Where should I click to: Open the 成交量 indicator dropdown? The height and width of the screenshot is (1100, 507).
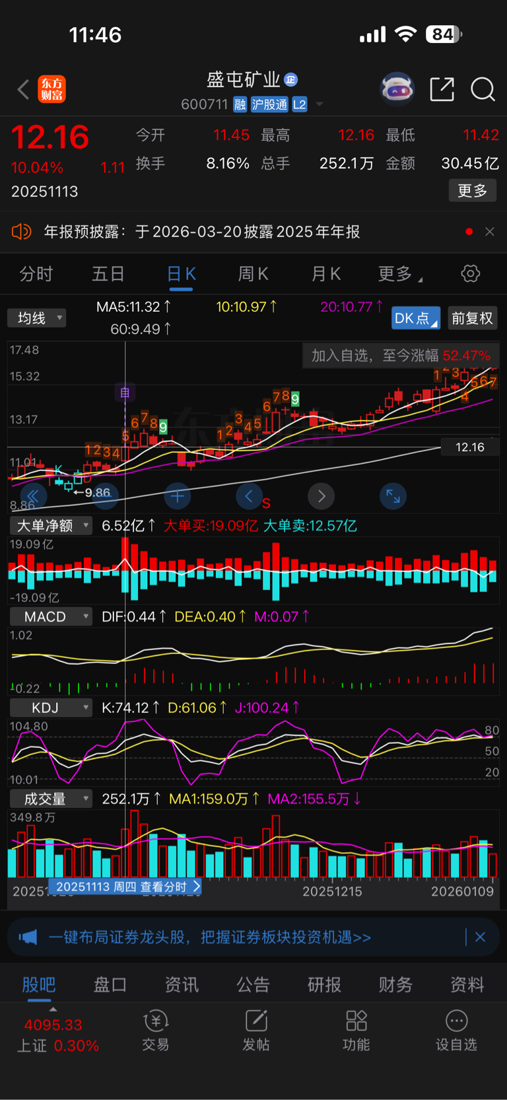[x=50, y=799]
